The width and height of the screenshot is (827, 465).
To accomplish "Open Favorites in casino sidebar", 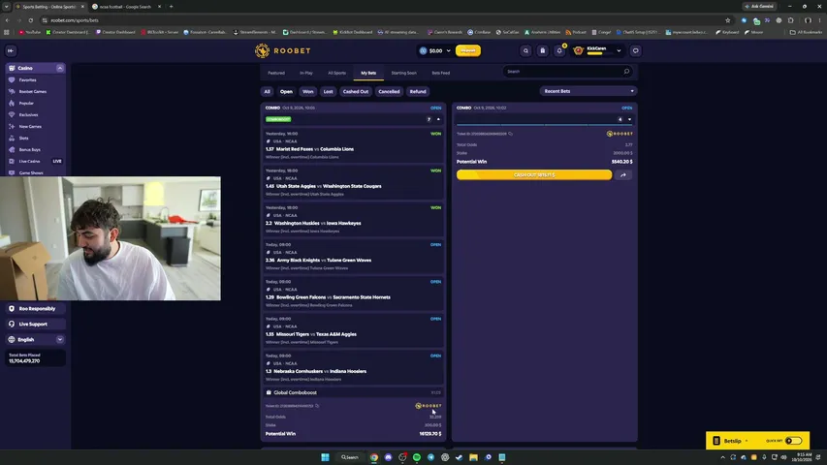I will click(27, 80).
